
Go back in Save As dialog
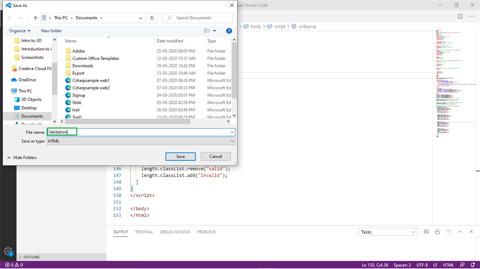point(9,18)
